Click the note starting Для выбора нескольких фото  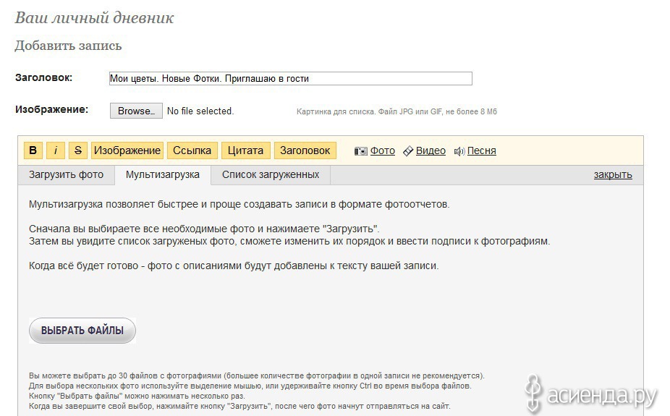(x=250, y=386)
